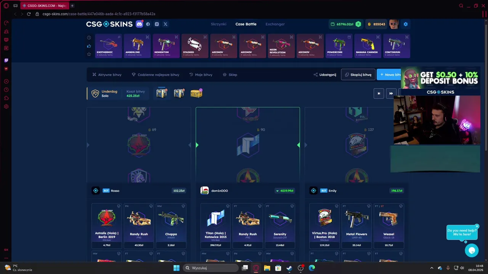Click verify icon on Weasel card
The image size is (488, 274).
click(x=401, y=206)
